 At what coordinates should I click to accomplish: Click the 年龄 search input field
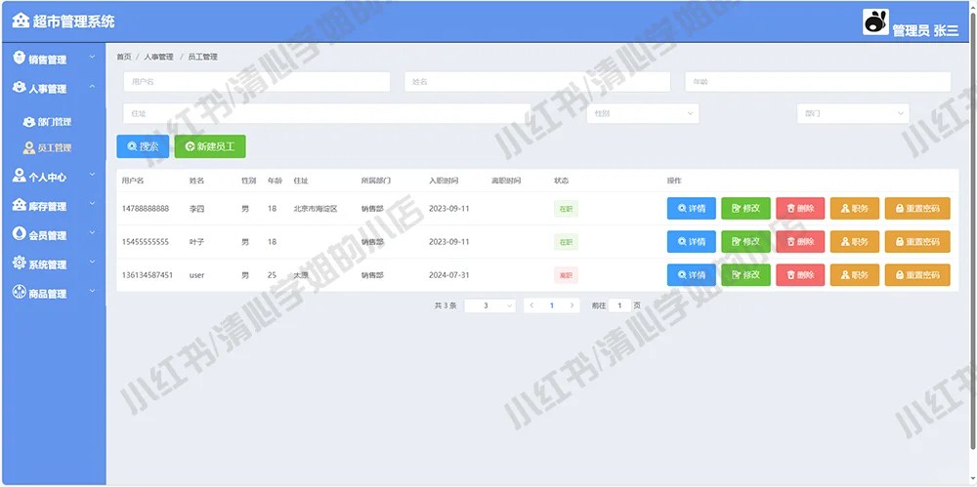(x=818, y=82)
